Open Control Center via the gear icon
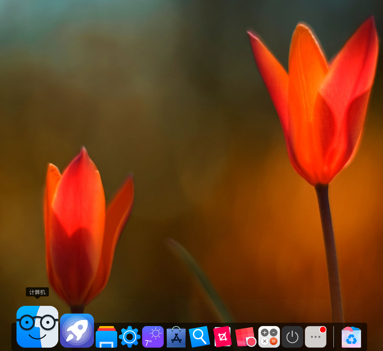 click(x=130, y=337)
